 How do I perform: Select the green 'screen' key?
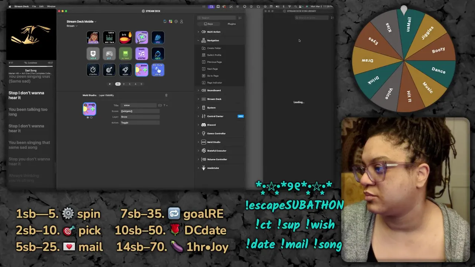click(125, 54)
